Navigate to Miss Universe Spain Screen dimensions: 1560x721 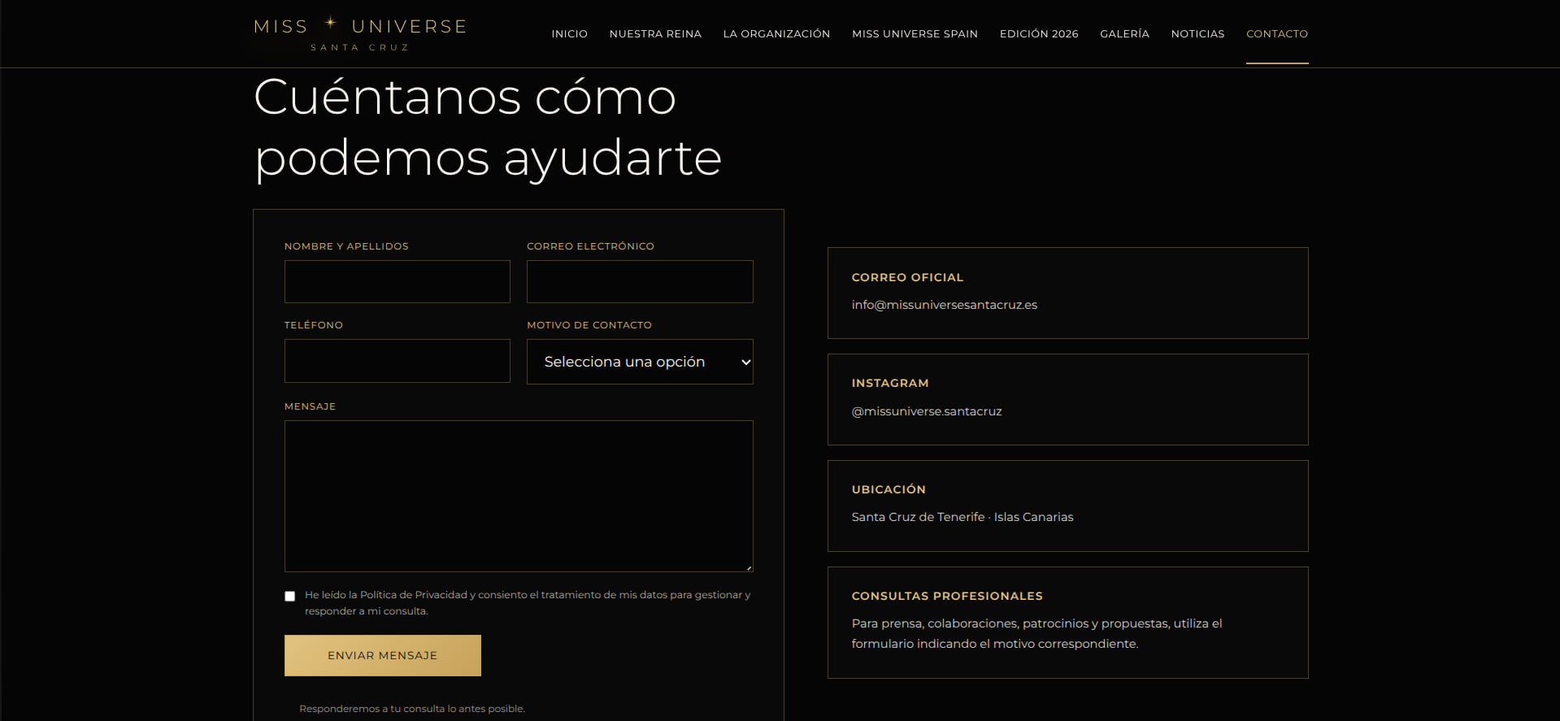[x=915, y=34]
